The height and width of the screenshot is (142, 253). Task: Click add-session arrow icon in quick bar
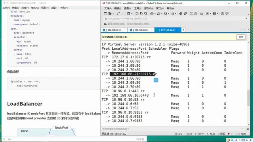click(x=106, y=24)
